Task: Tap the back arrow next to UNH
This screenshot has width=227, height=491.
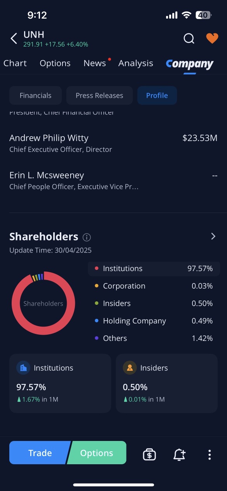Action: point(14,38)
